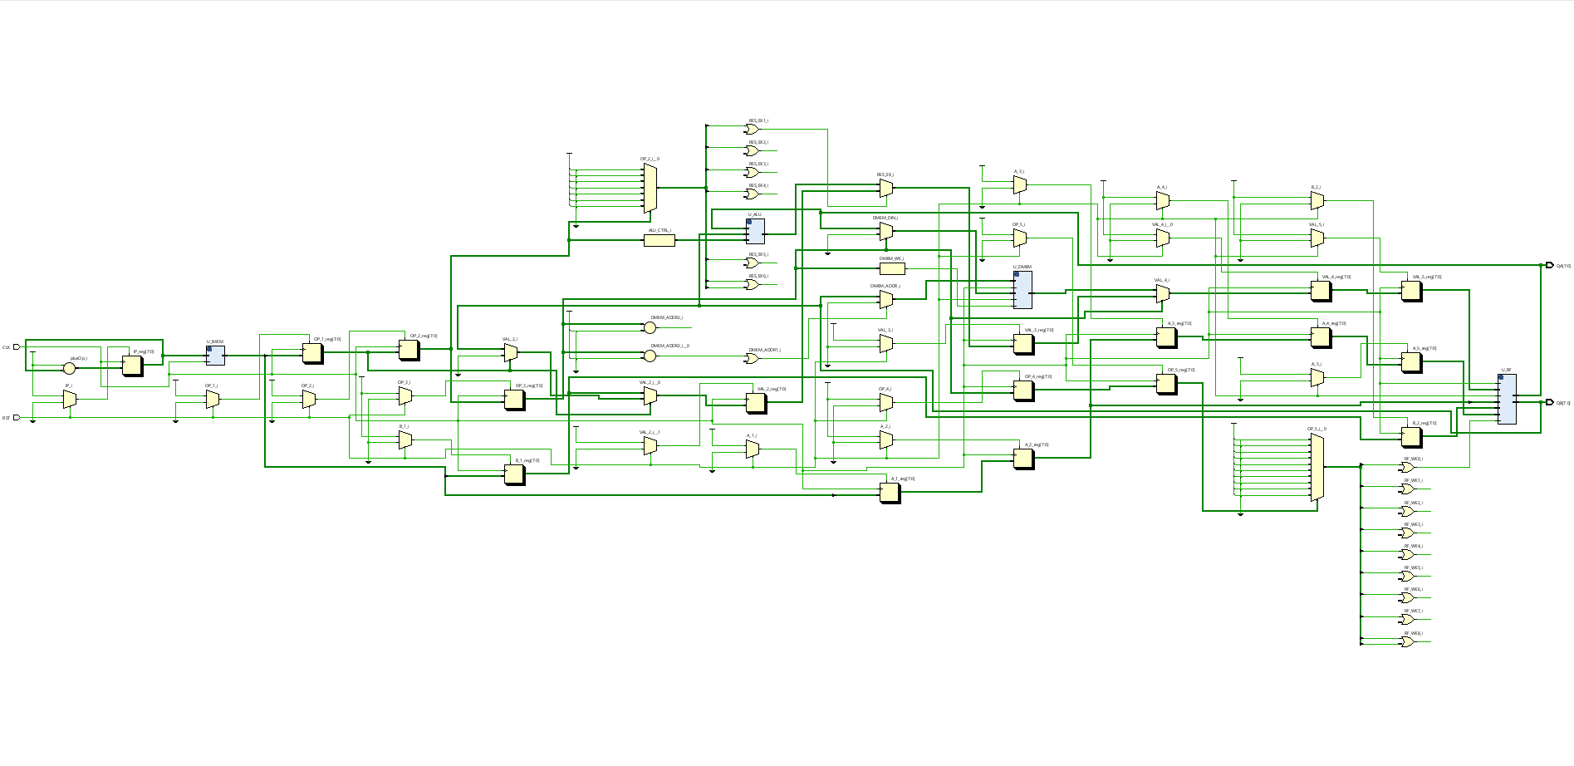This screenshot has height=766, width=1574.
Task: Select the A_4_i multiplexer
Action: pos(1163,201)
